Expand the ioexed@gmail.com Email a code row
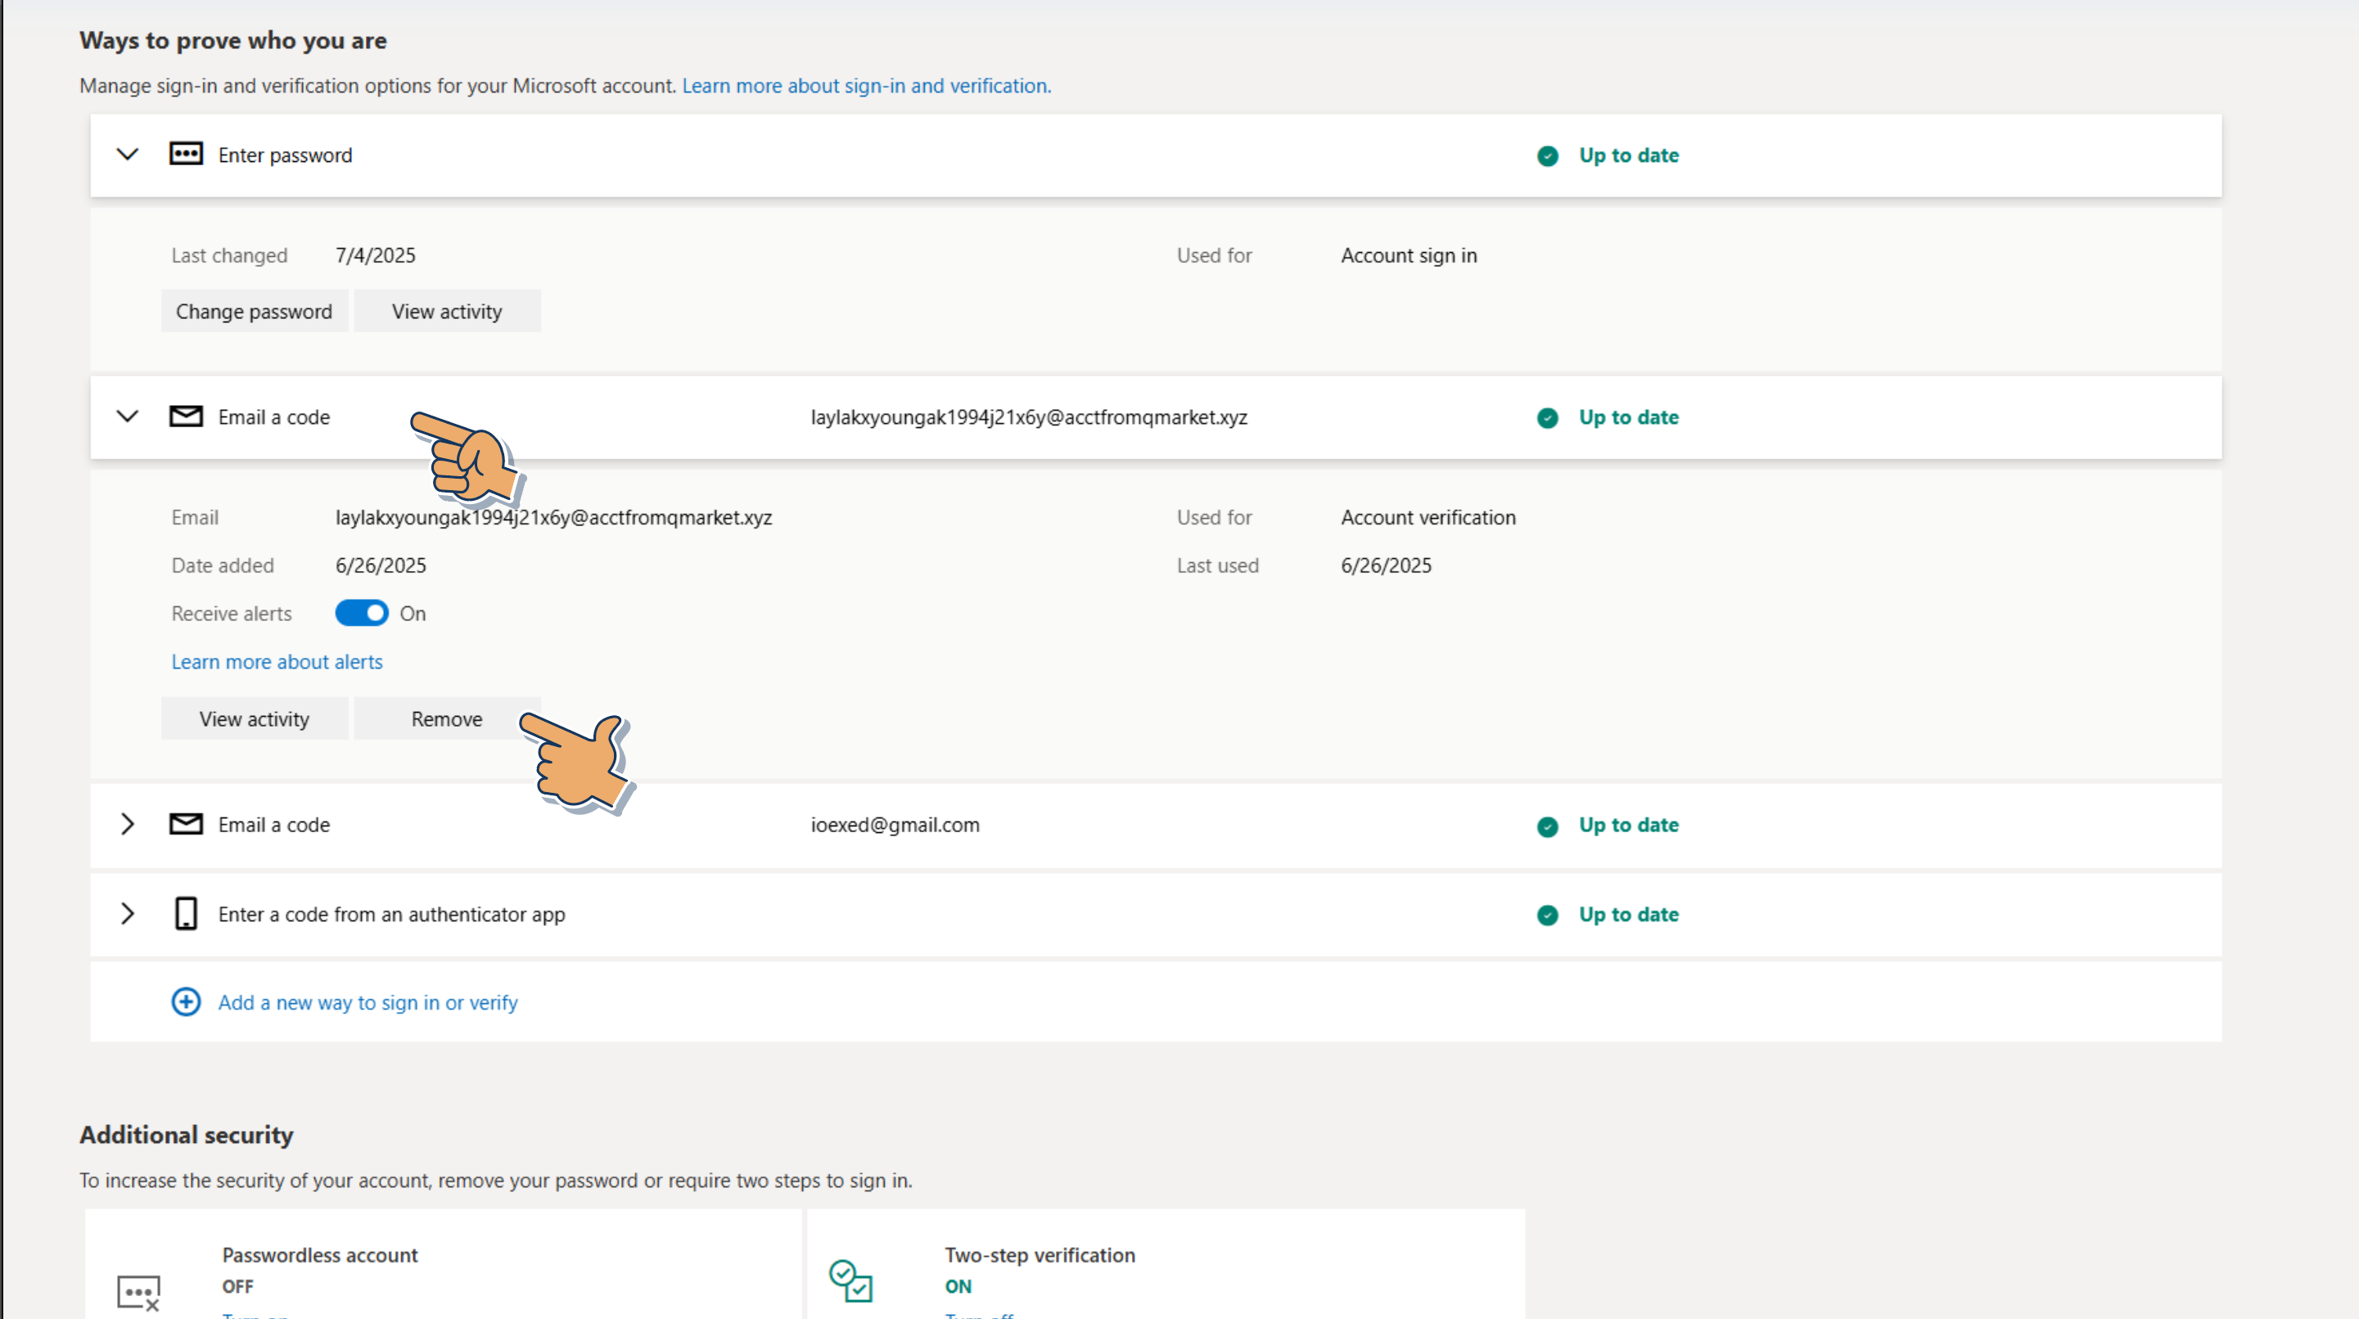The height and width of the screenshot is (1319, 2359). (x=128, y=824)
